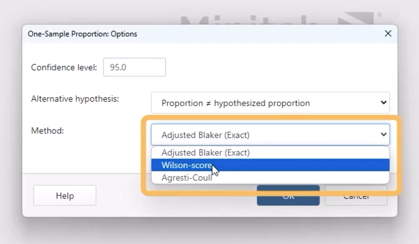419x244 pixels.
Task: Pick Agresti-Coull from the method list
Action: tap(187, 178)
